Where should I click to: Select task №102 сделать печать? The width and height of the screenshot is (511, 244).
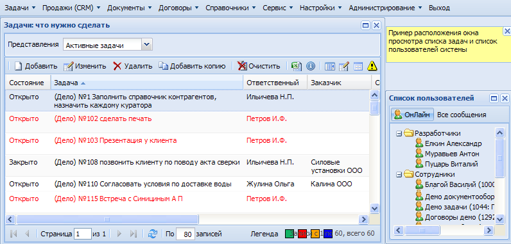click(187, 122)
